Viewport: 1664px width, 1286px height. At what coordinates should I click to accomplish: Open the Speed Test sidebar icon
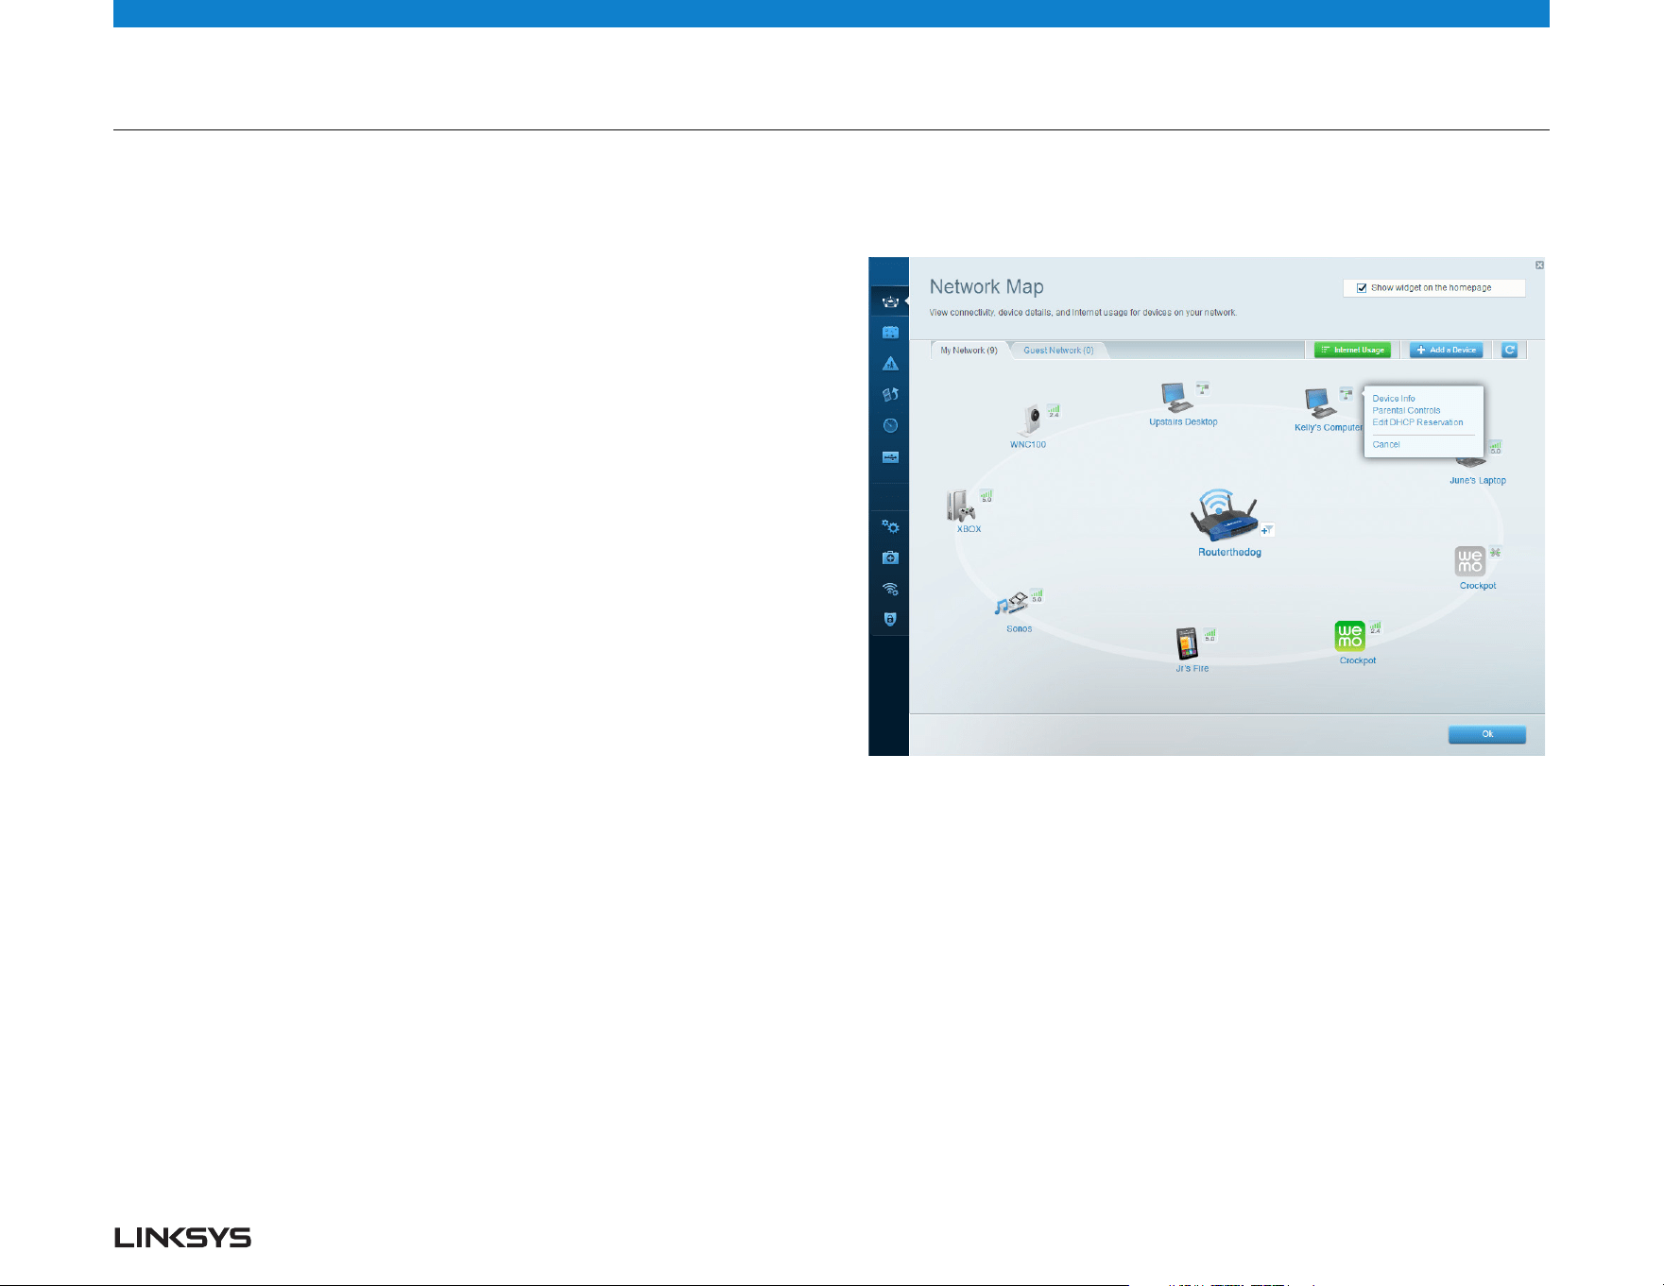[889, 426]
